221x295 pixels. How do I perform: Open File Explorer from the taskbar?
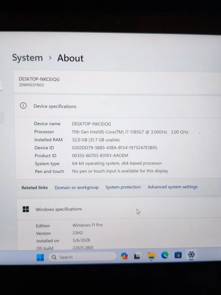151,256
